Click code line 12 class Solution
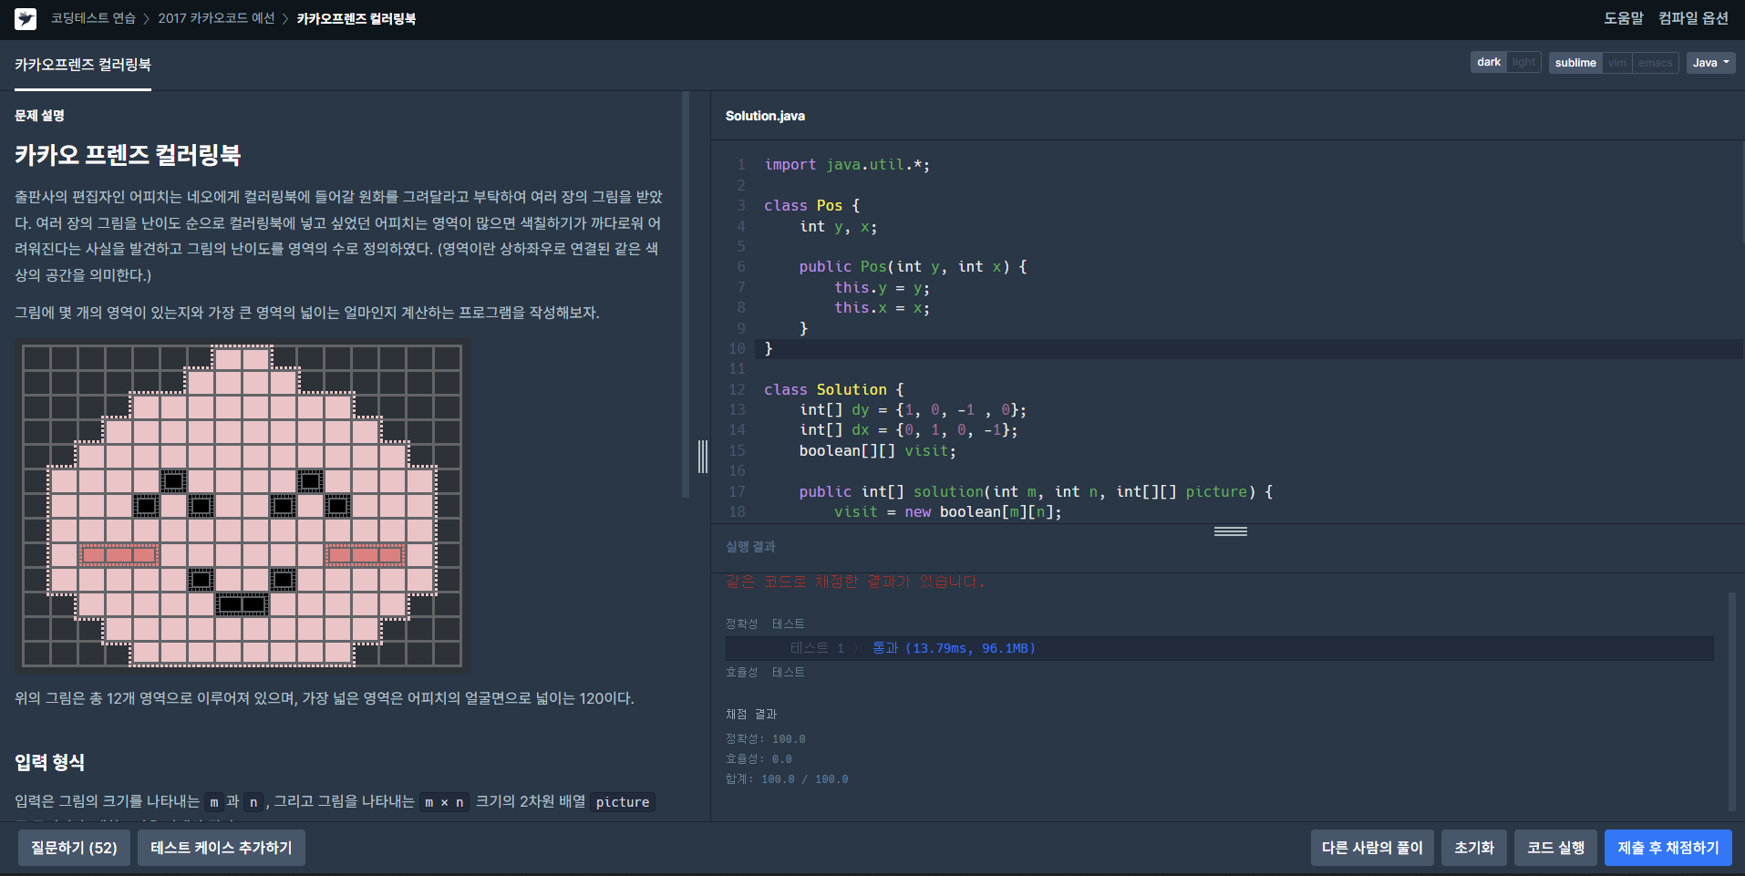The height and width of the screenshot is (876, 1745). point(833,390)
